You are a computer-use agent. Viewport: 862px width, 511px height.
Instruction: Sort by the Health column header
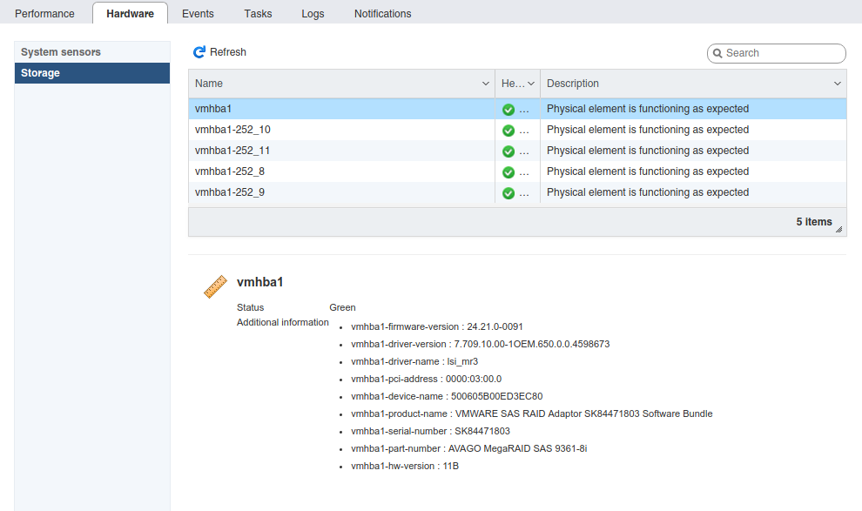[x=513, y=84]
